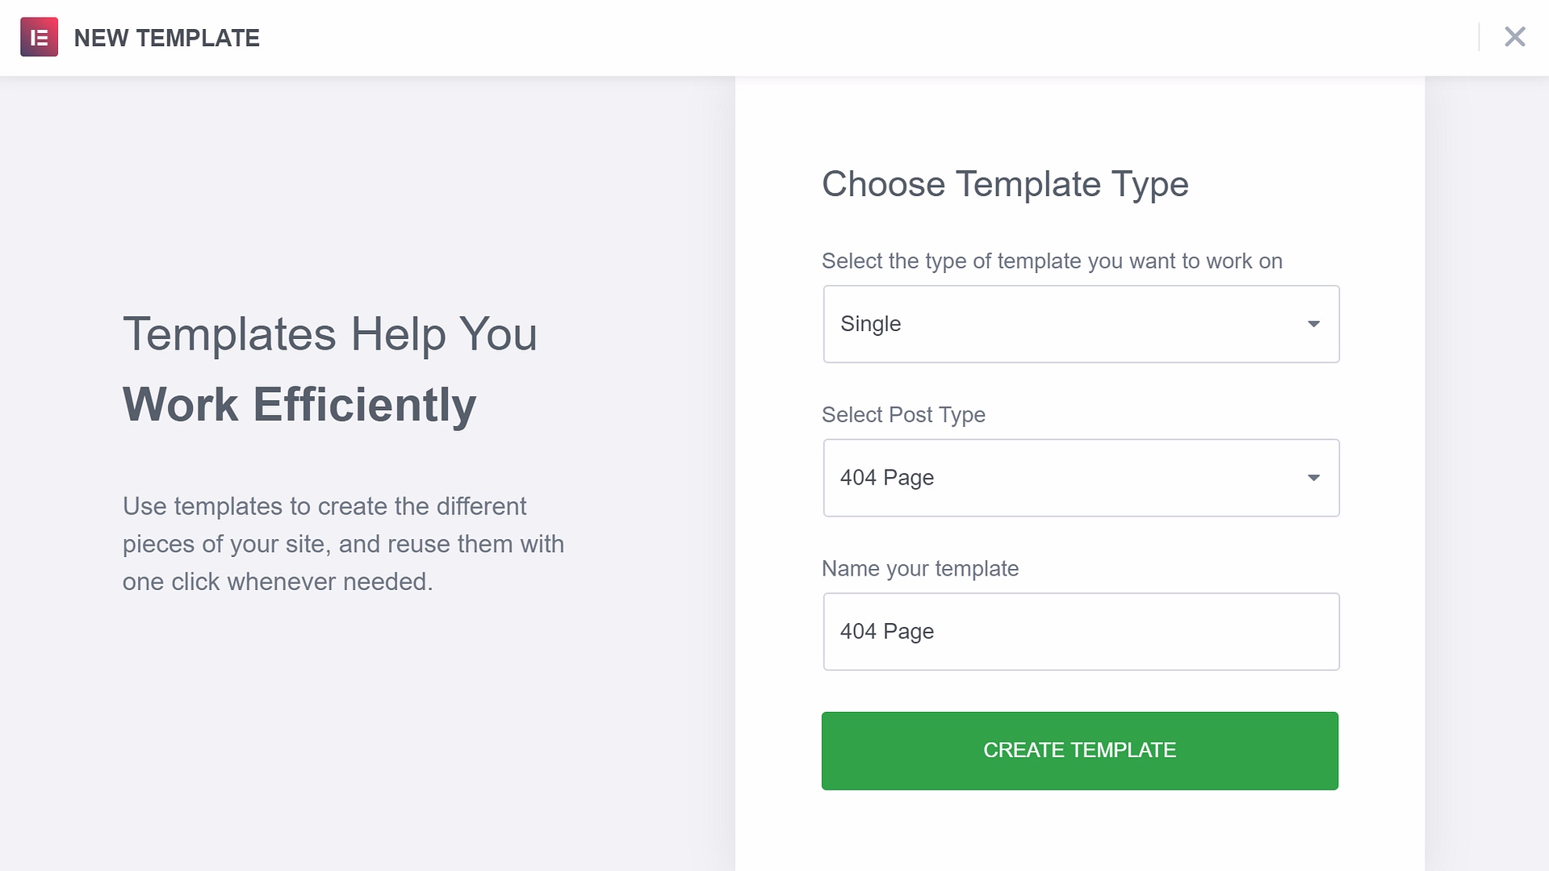The image size is (1549, 871).
Task: Click the Work Efficiently headline
Action: [299, 404]
